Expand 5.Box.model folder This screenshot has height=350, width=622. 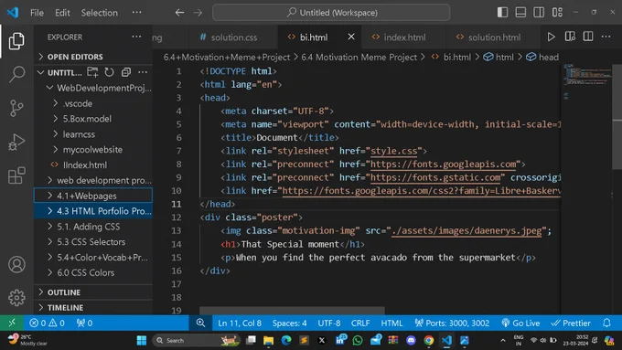pyautogui.click(x=93, y=119)
